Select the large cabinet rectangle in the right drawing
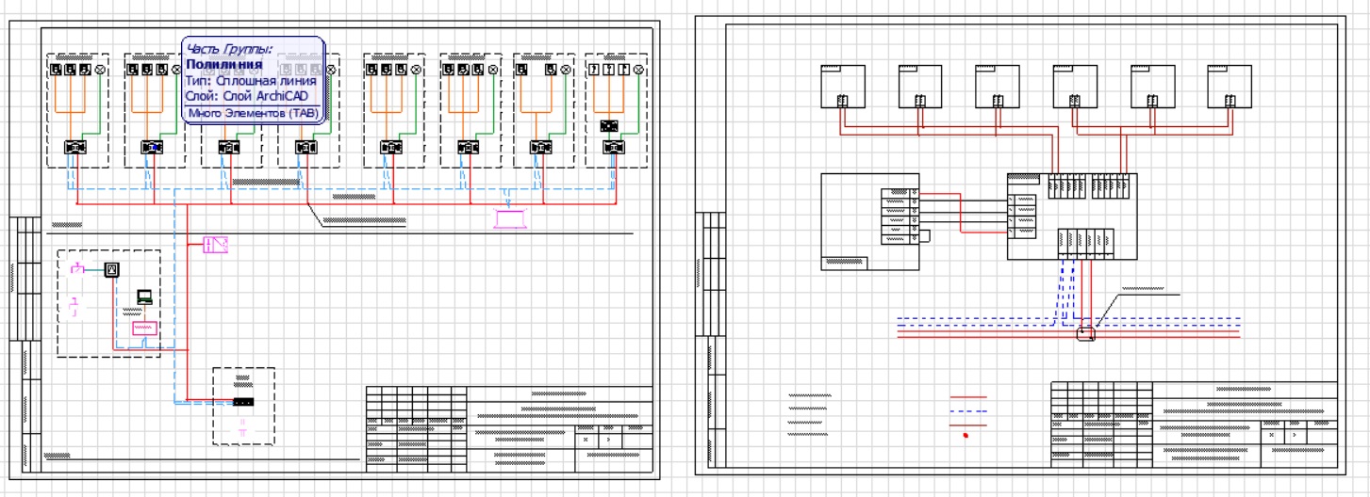This screenshot has height=497, width=1370. [x=869, y=221]
